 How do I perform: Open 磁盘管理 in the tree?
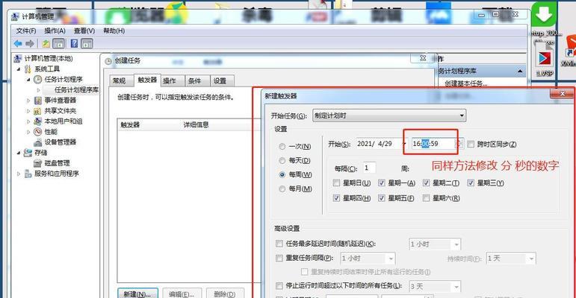[x=57, y=163]
